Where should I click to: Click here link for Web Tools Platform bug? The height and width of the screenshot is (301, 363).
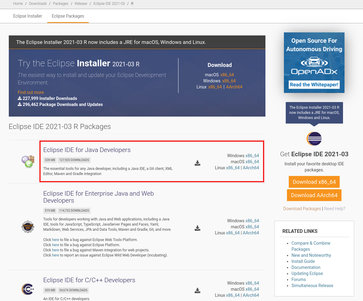coord(55,240)
